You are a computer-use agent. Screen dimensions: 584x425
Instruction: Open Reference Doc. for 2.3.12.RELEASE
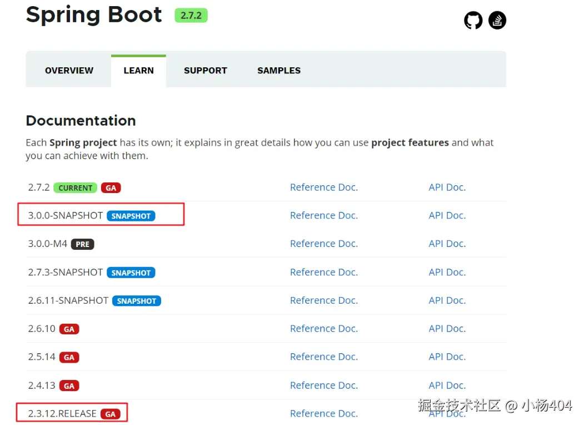[x=323, y=413]
